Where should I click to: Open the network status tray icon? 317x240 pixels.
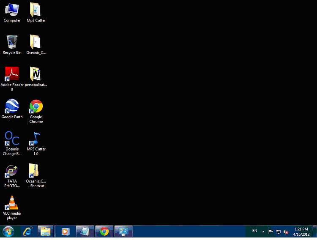click(x=278, y=232)
